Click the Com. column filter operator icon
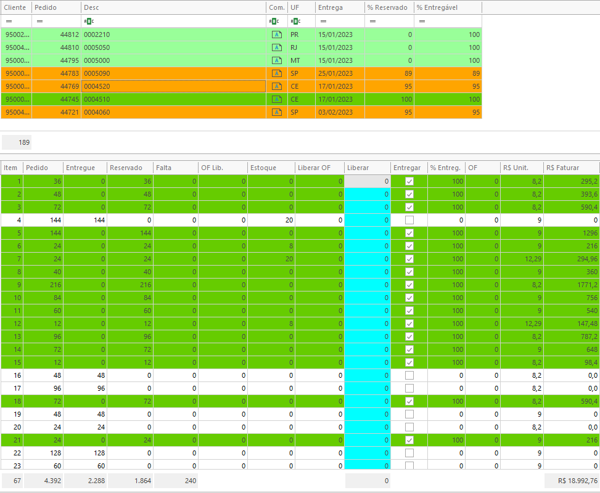 [x=274, y=22]
